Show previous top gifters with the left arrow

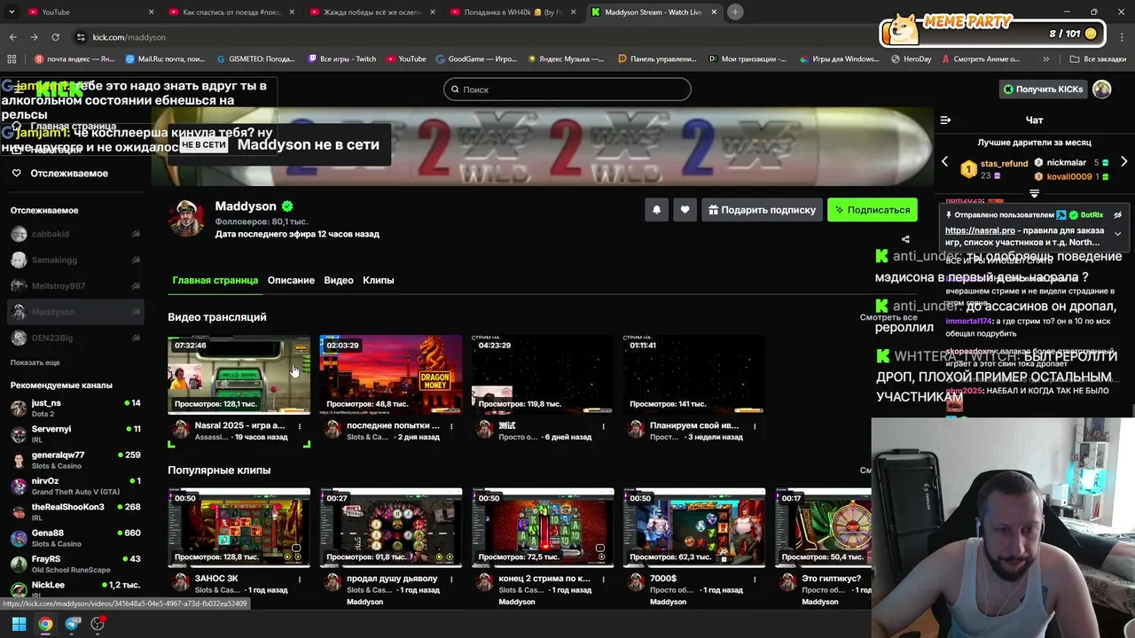click(944, 162)
